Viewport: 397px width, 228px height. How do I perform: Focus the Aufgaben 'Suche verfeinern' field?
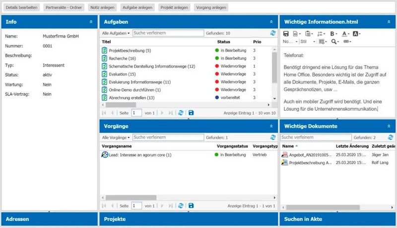(x=168, y=33)
